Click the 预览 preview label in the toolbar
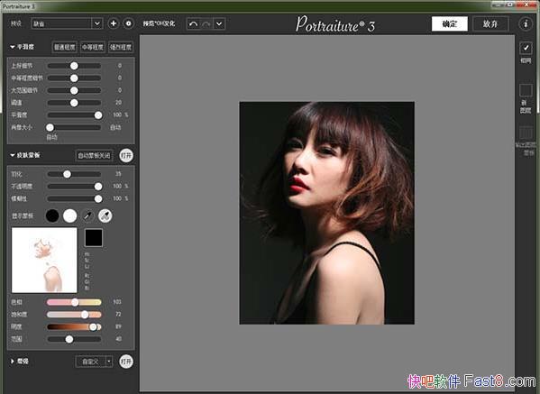 (x=159, y=23)
